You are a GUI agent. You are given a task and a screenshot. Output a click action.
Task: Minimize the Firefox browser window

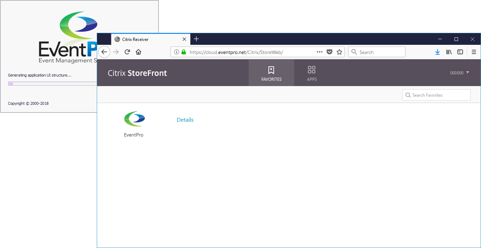(440, 39)
